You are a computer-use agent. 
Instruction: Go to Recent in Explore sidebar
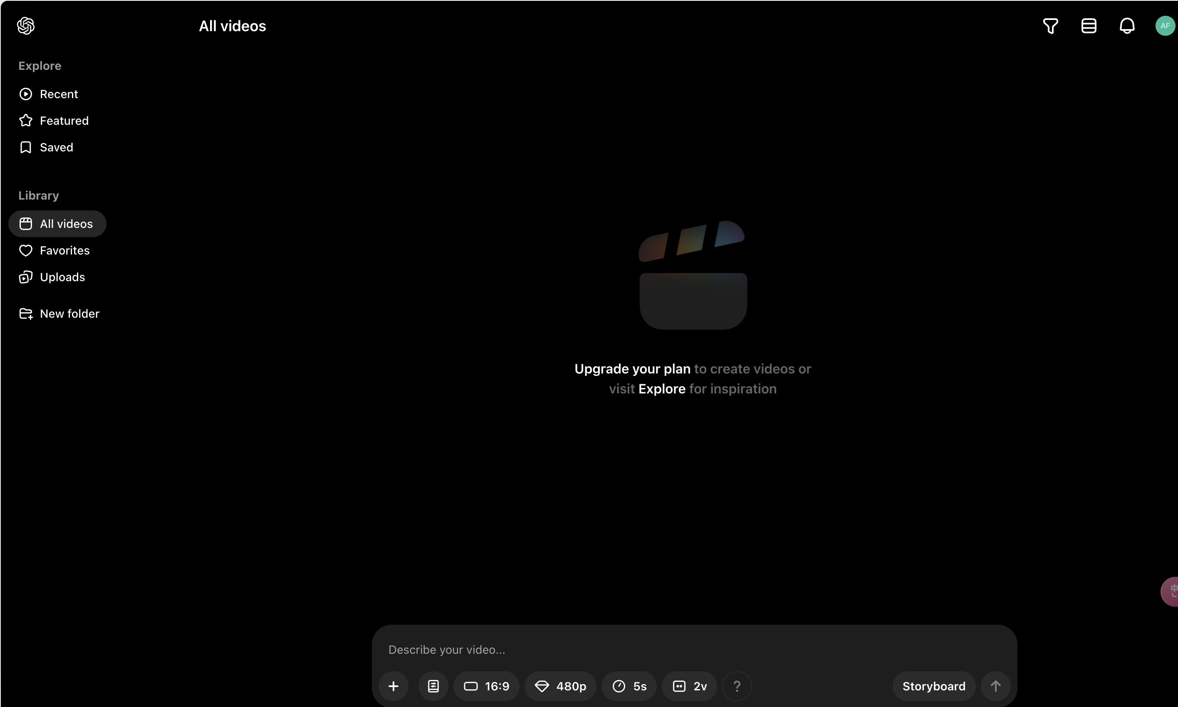(58, 94)
